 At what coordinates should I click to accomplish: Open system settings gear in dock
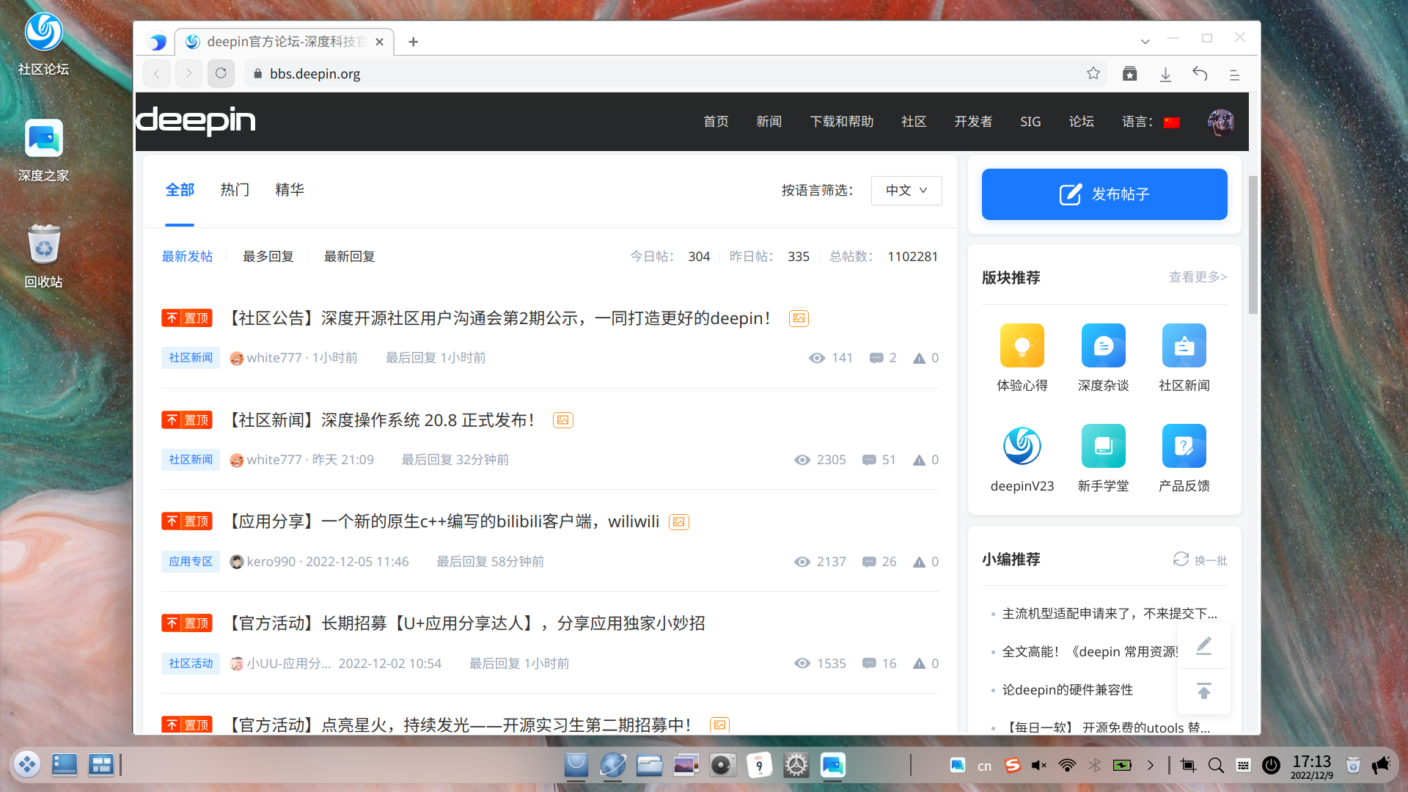pos(796,766)
